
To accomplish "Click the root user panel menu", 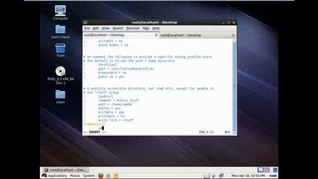I will (x=273, y=176).
